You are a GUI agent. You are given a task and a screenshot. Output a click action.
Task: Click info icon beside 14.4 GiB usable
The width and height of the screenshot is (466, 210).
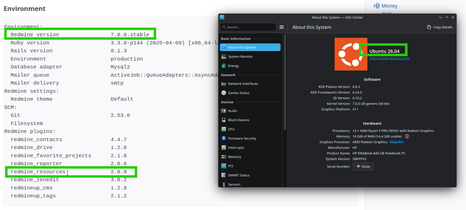click(x=407, y=136)
